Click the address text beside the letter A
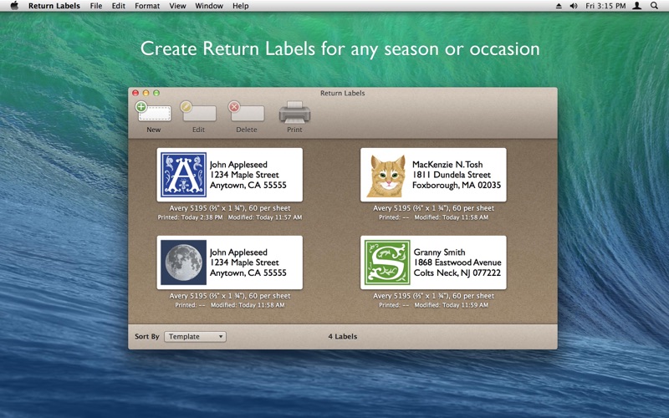 tap(248, 175)
